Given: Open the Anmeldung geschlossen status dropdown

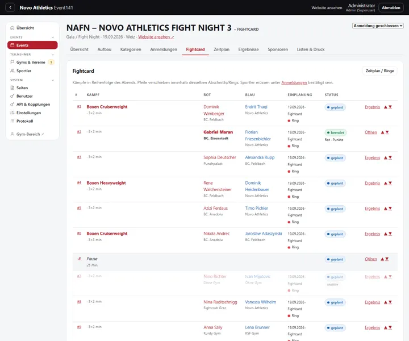Looking at the screenshot, I should click(x=378, y=26).
